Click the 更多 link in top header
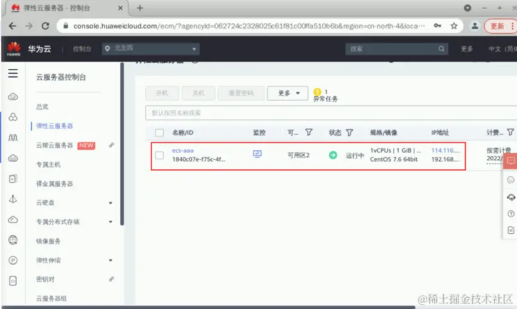 467,49
